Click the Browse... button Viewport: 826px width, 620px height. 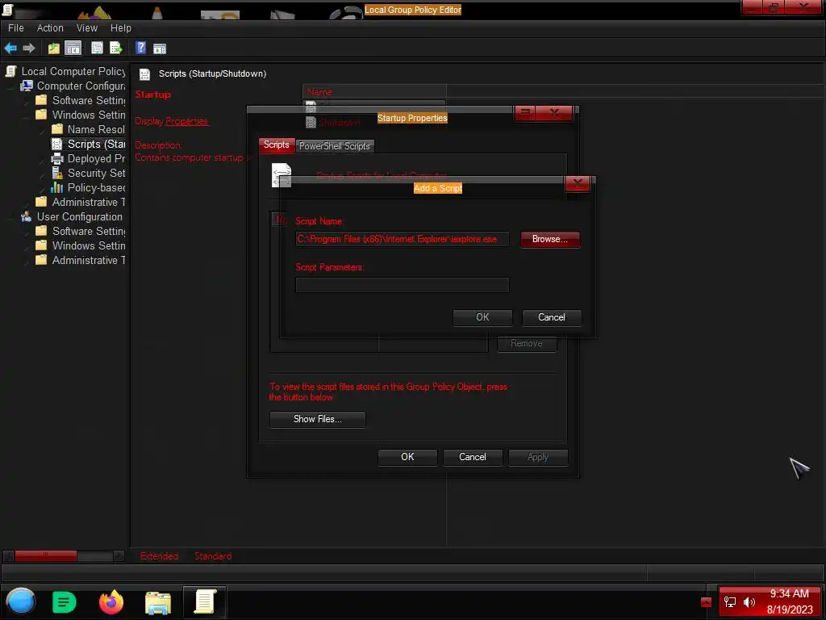pyautogui.click(x=550, y=239)
